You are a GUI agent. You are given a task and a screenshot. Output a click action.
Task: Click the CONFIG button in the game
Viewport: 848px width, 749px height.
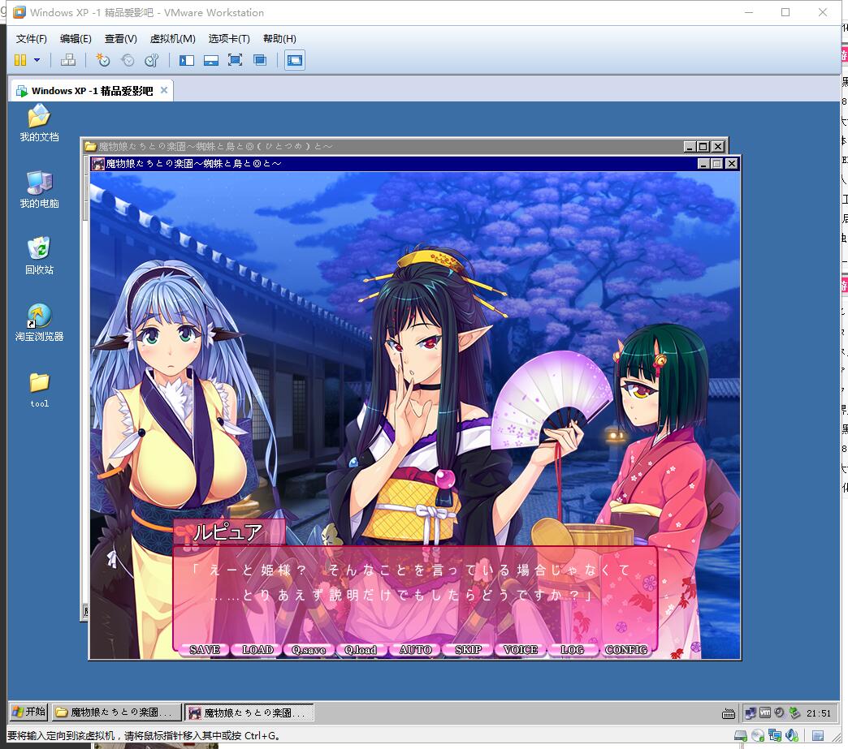625,650
